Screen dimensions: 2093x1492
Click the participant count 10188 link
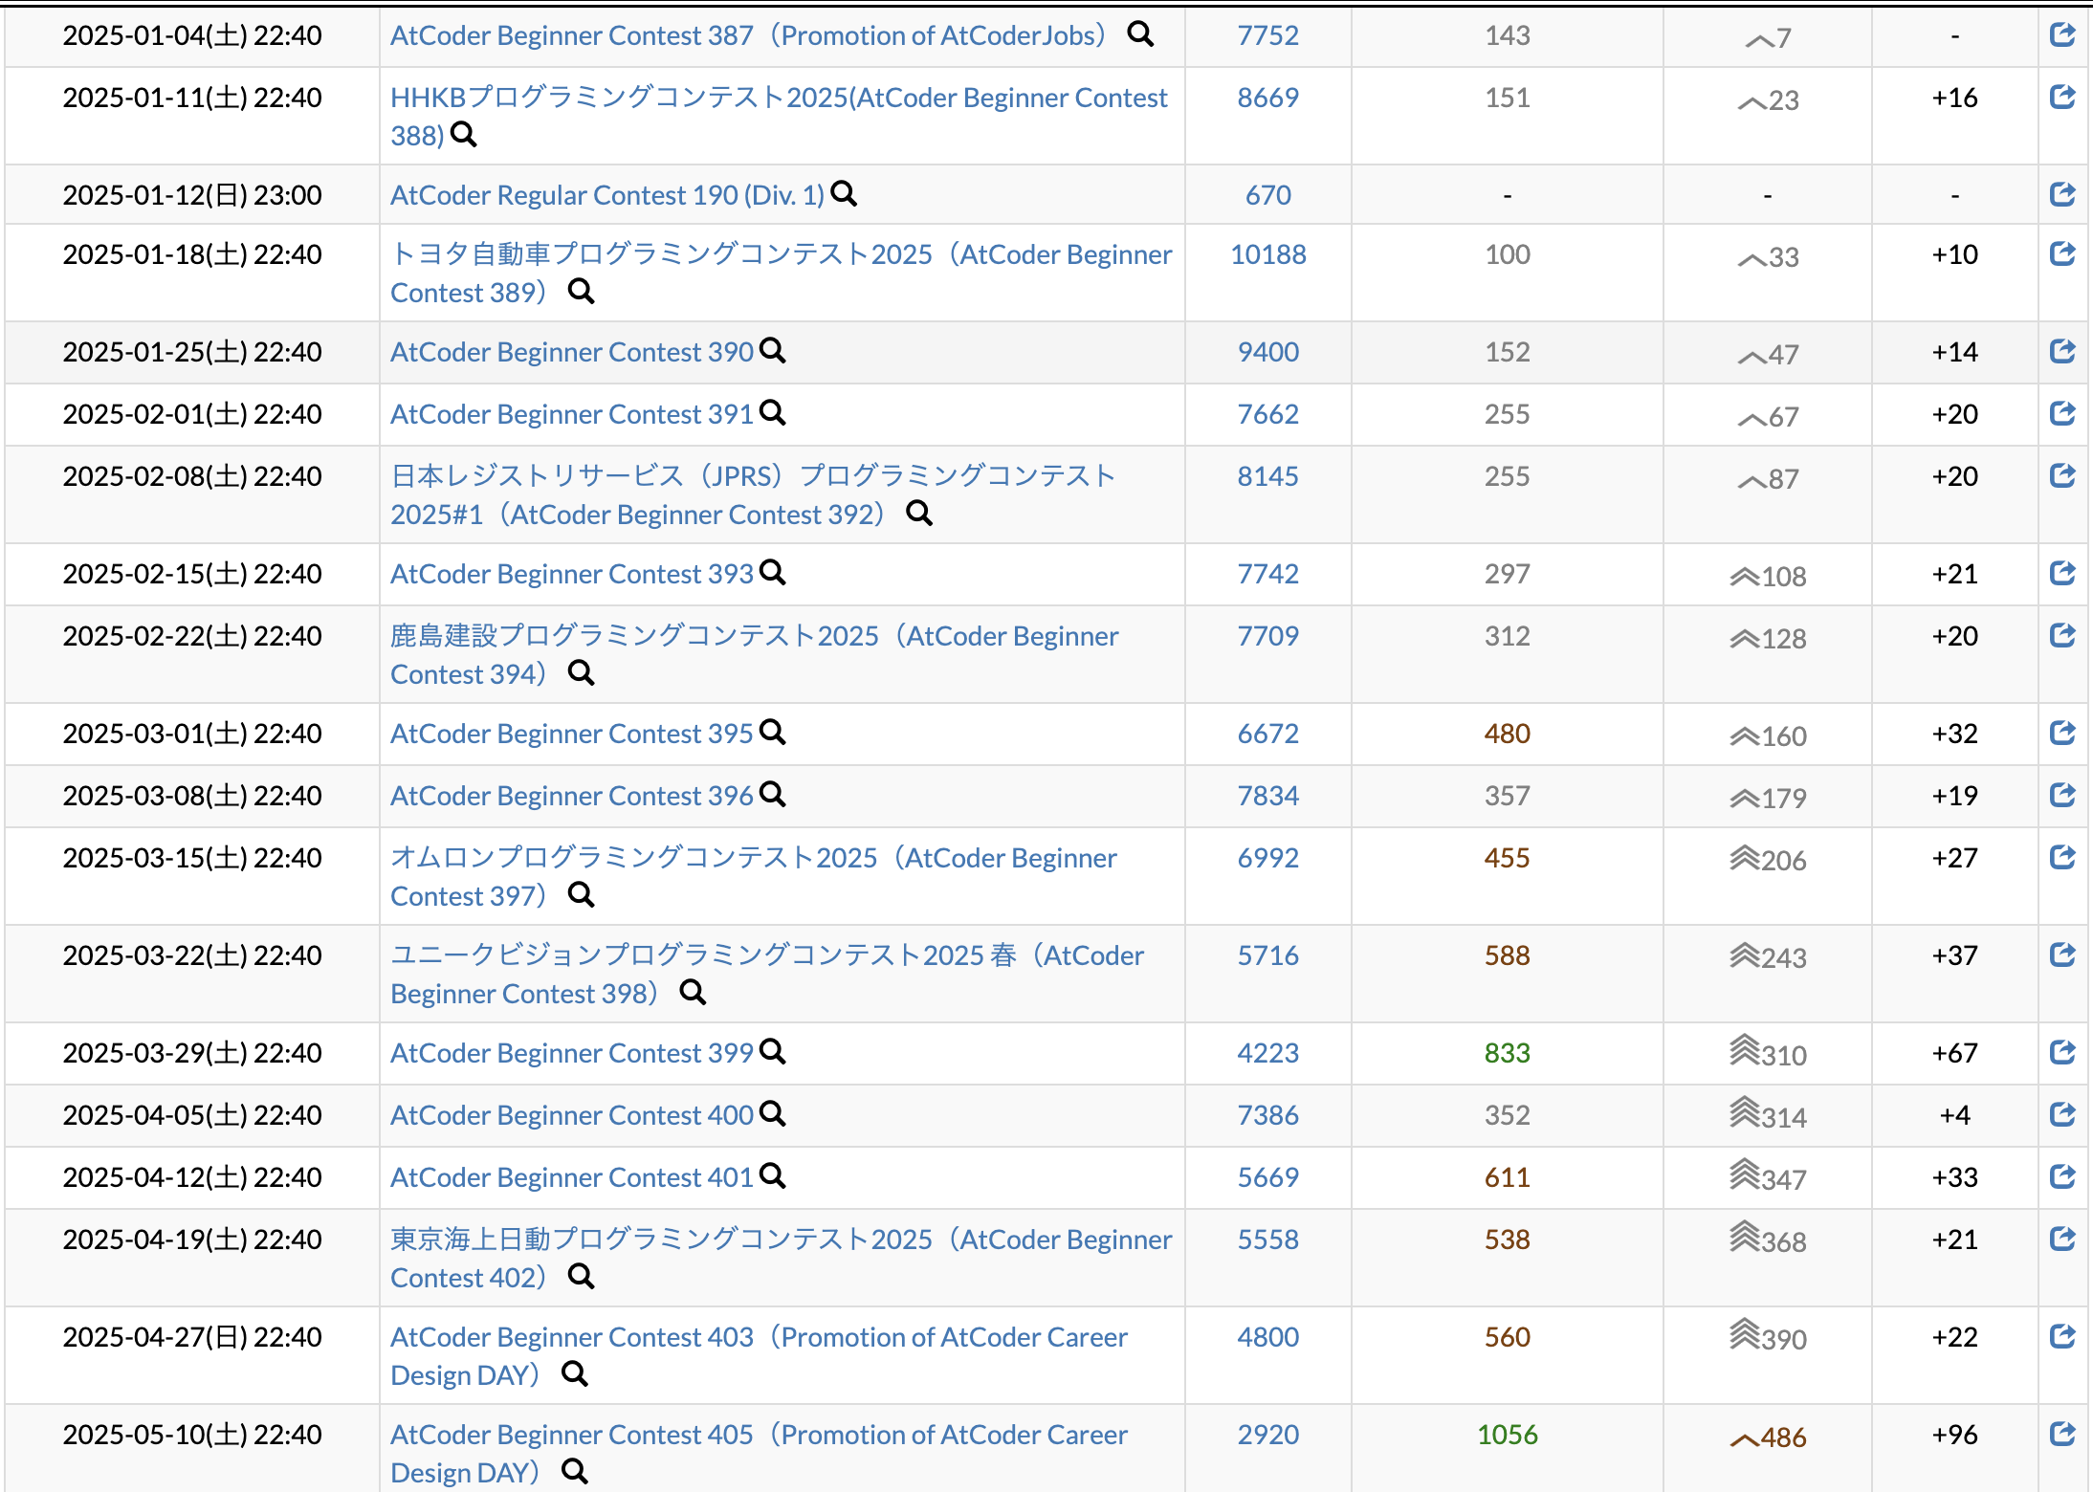point(1268,254)
